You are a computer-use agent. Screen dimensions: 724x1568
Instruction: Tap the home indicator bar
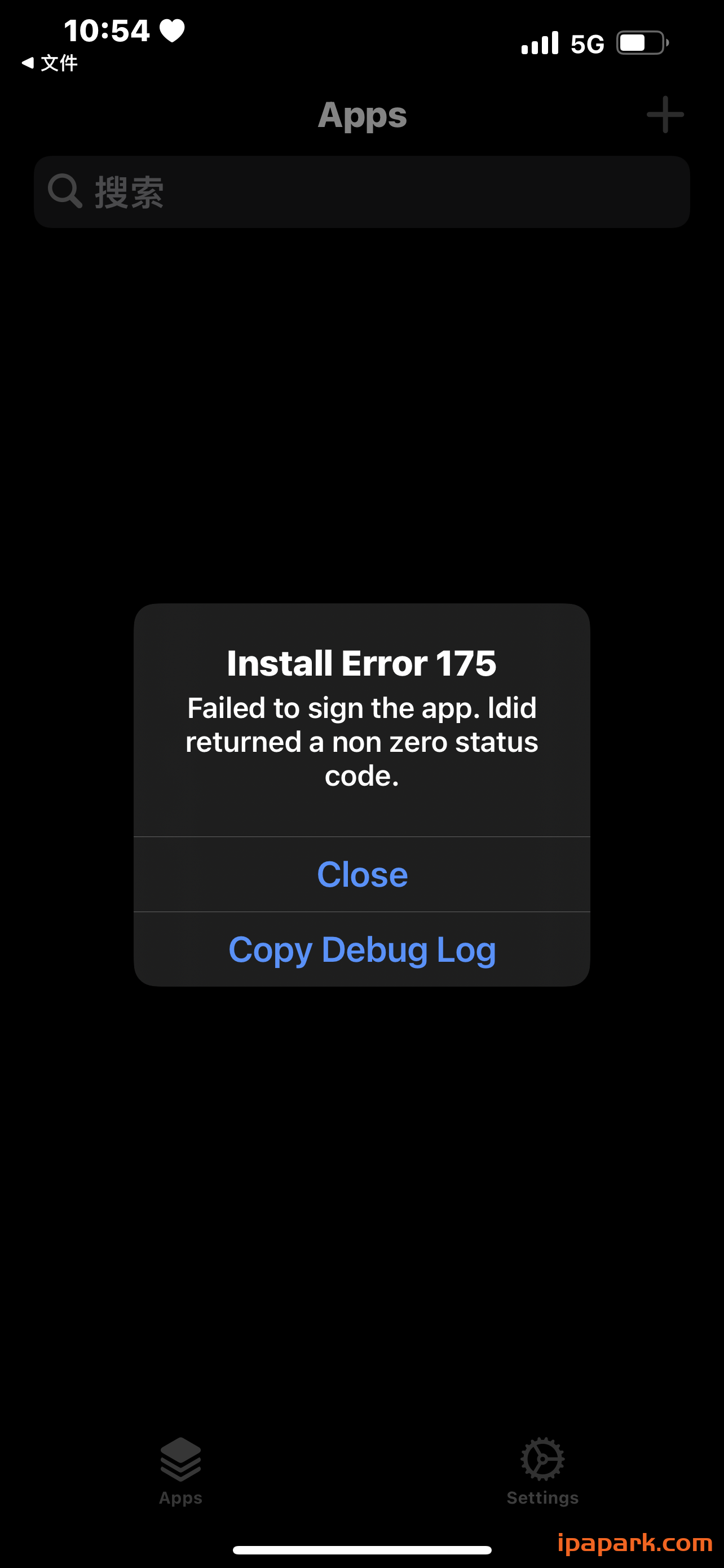(361, 1550)
